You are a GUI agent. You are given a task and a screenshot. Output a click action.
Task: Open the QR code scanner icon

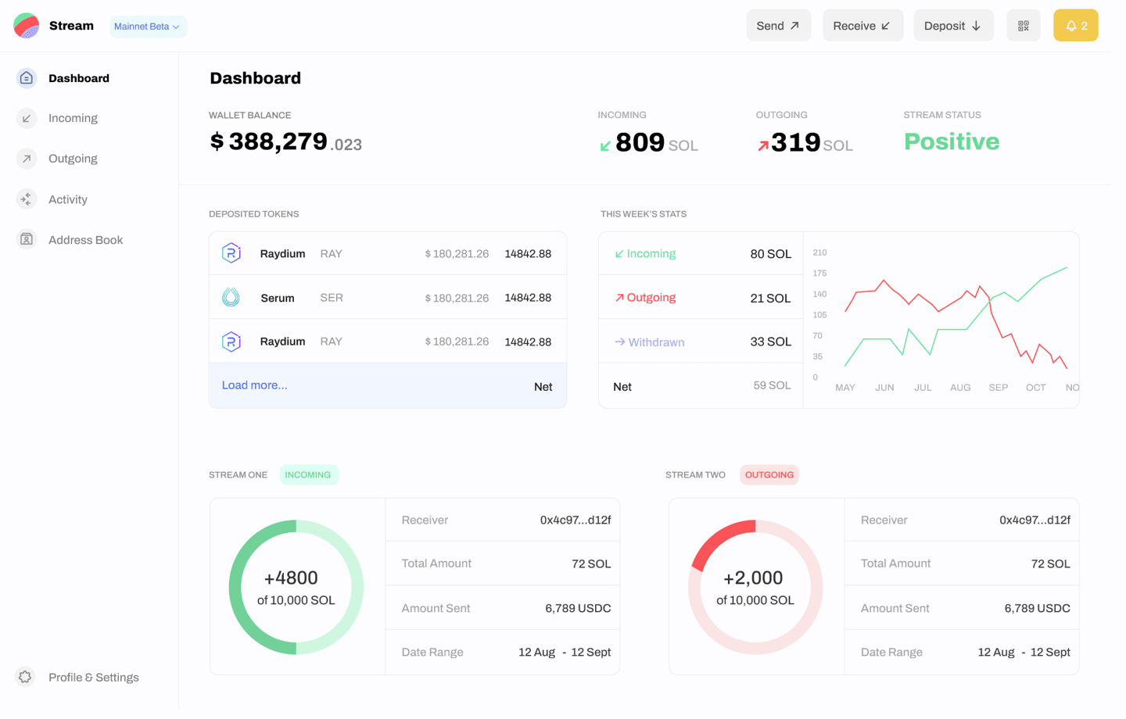(1023, 26)
